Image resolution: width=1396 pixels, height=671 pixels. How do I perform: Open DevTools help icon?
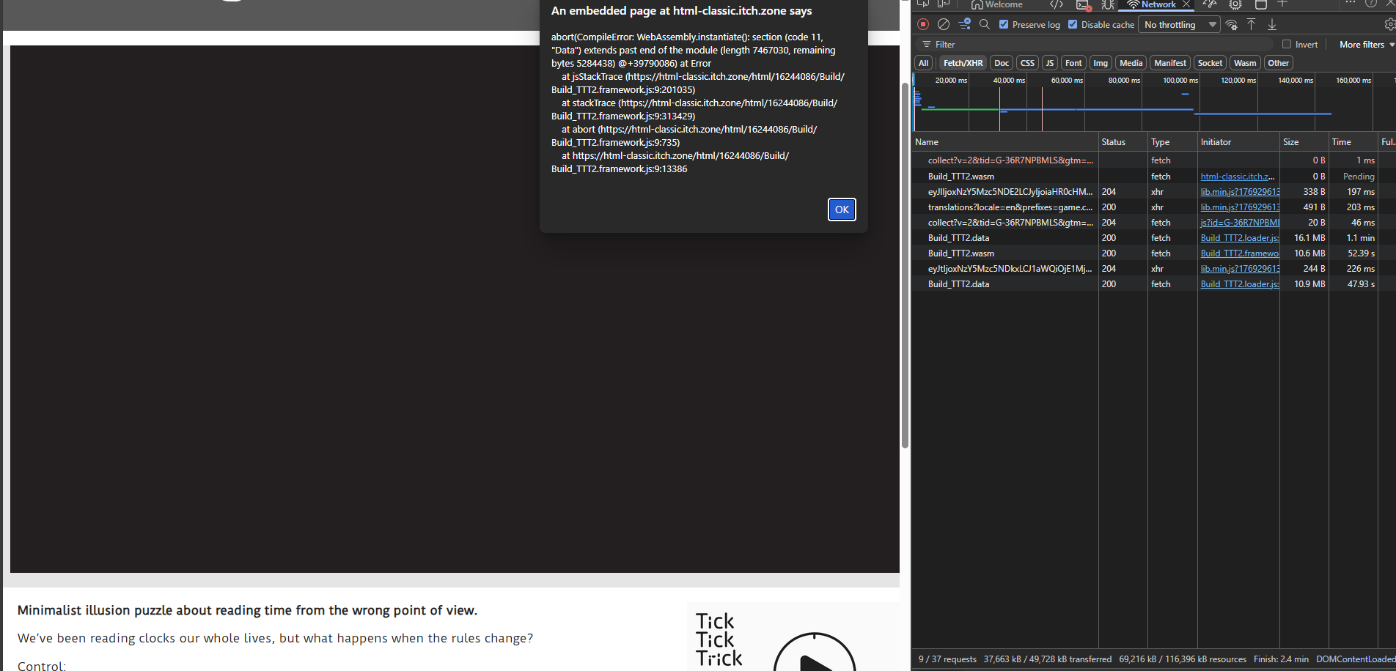click(x=1370, y=4)
